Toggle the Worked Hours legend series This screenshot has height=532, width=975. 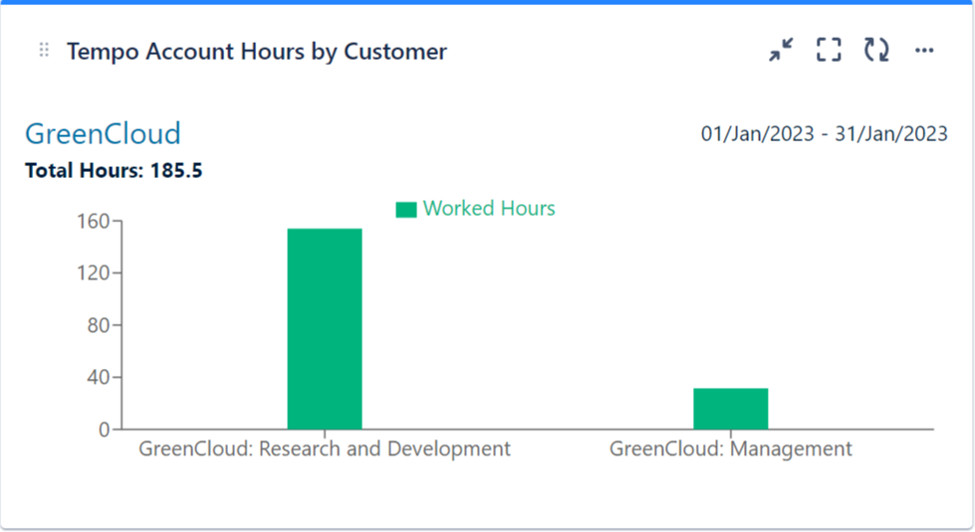coord(488,209)
